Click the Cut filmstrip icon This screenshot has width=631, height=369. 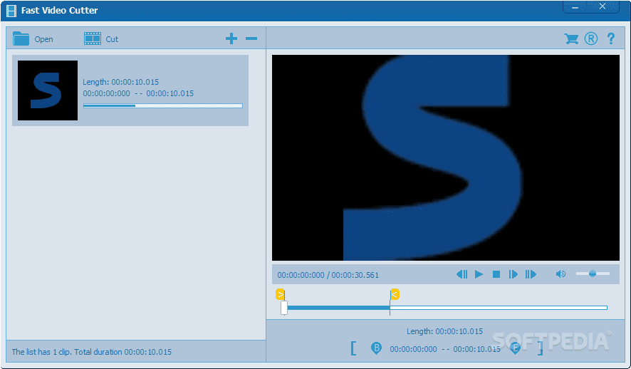pos(93,38)
